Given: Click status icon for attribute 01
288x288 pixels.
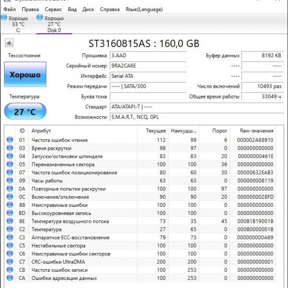Looking at the screenshot, I should [x=10, y=140].
